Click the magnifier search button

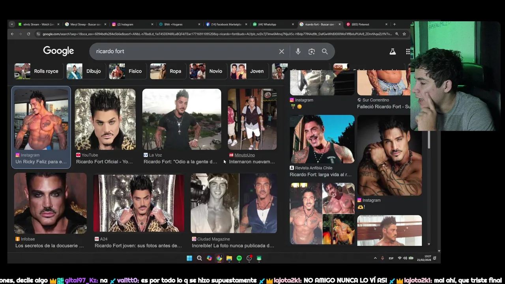[325, 51]
